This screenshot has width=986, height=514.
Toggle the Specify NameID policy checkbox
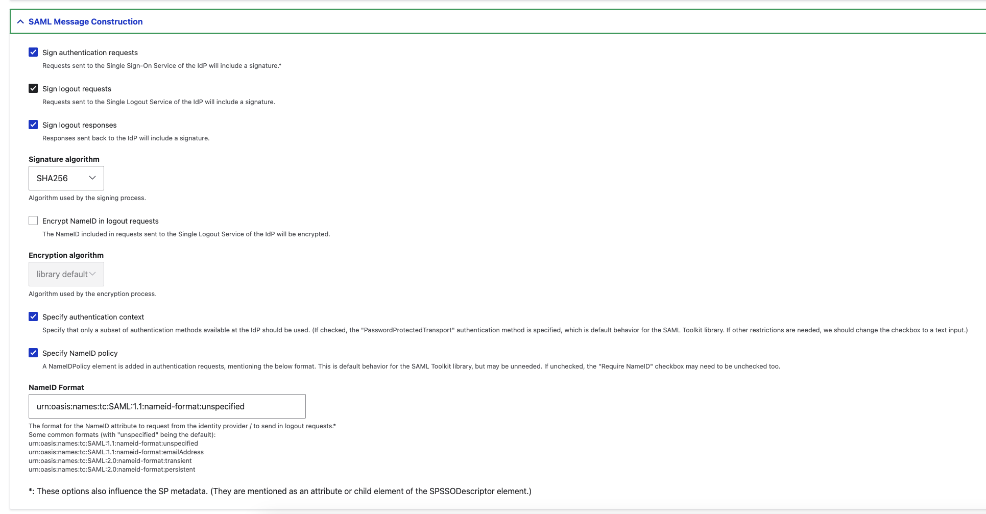pyautogui.click(x=33, y=353)
